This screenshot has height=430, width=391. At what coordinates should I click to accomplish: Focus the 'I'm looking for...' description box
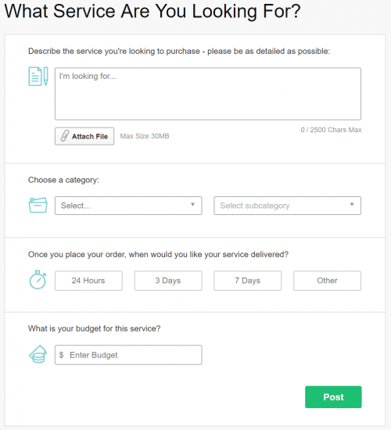click(208, 94)
